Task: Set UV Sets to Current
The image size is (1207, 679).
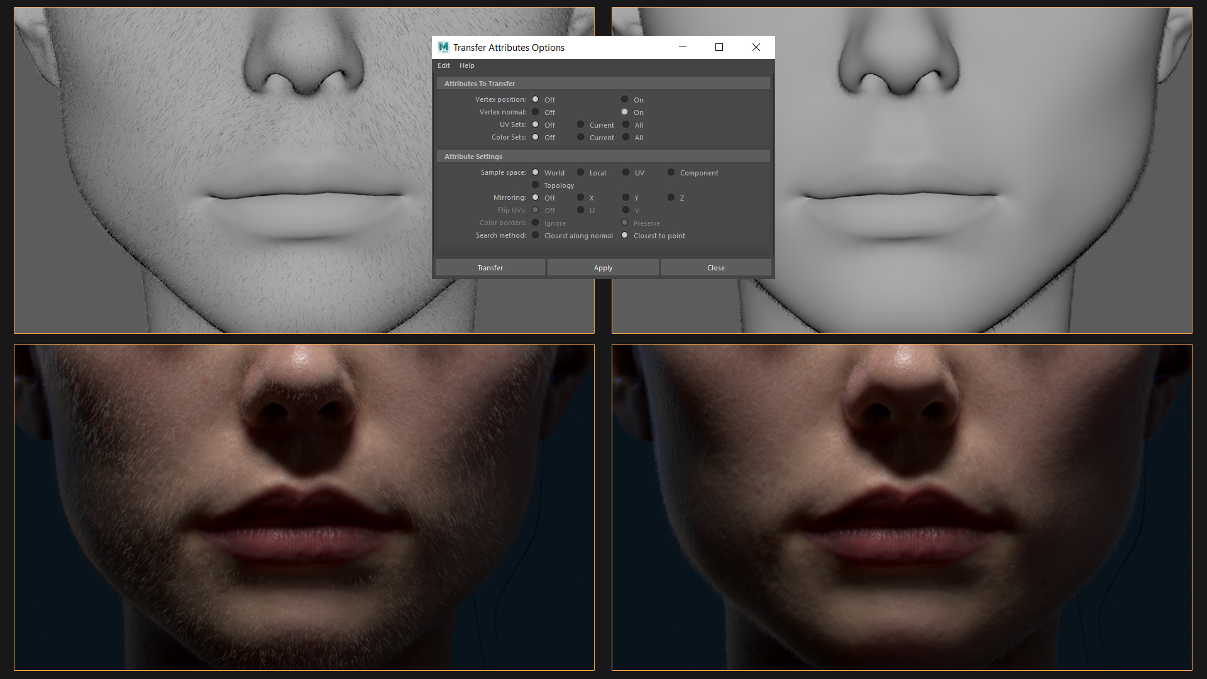Action: click(581, 124)
